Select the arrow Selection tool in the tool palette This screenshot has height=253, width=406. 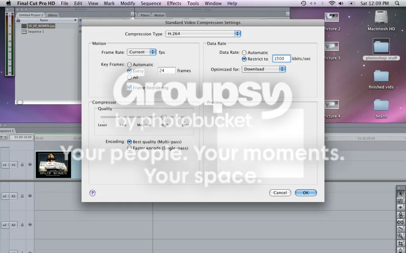400,193
